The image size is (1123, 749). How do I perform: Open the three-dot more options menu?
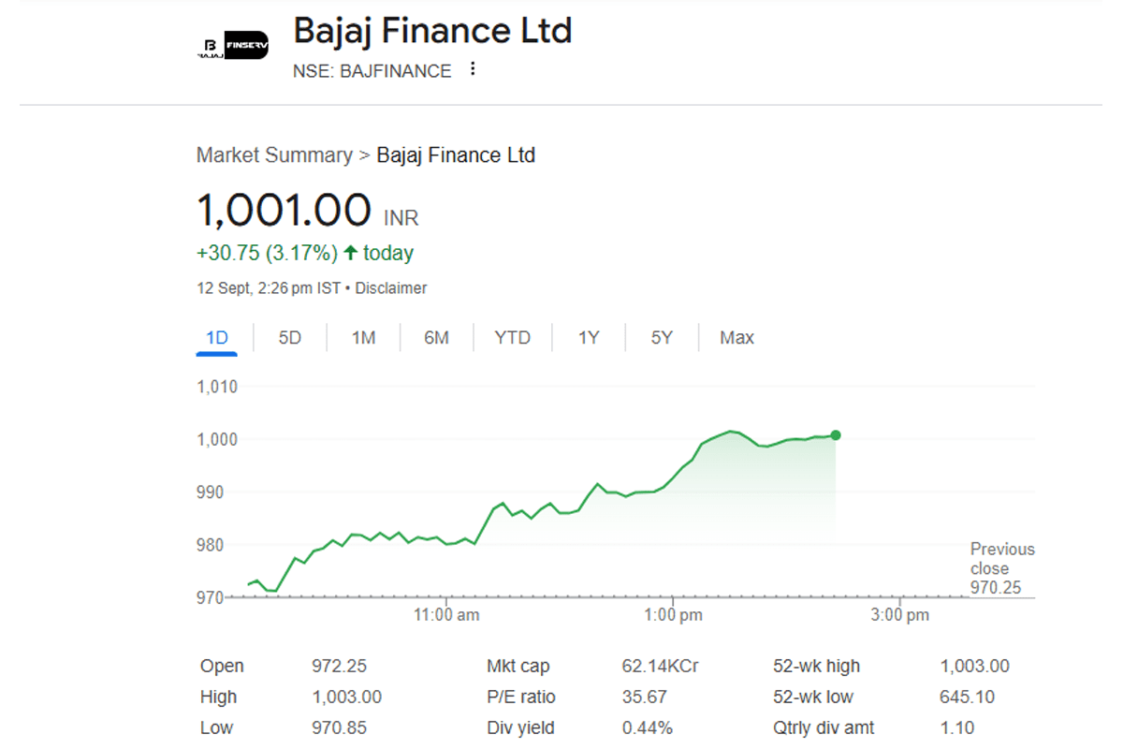[x=473, y=69]
